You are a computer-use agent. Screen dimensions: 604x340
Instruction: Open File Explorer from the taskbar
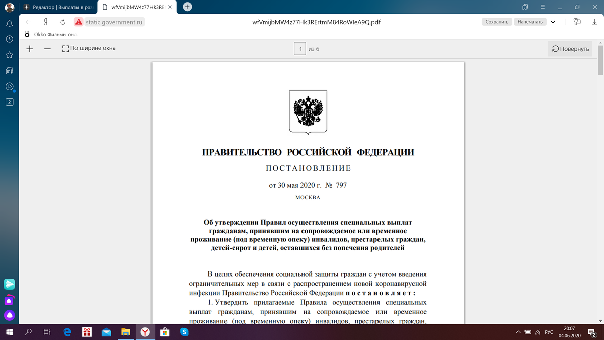pos(125,332)
